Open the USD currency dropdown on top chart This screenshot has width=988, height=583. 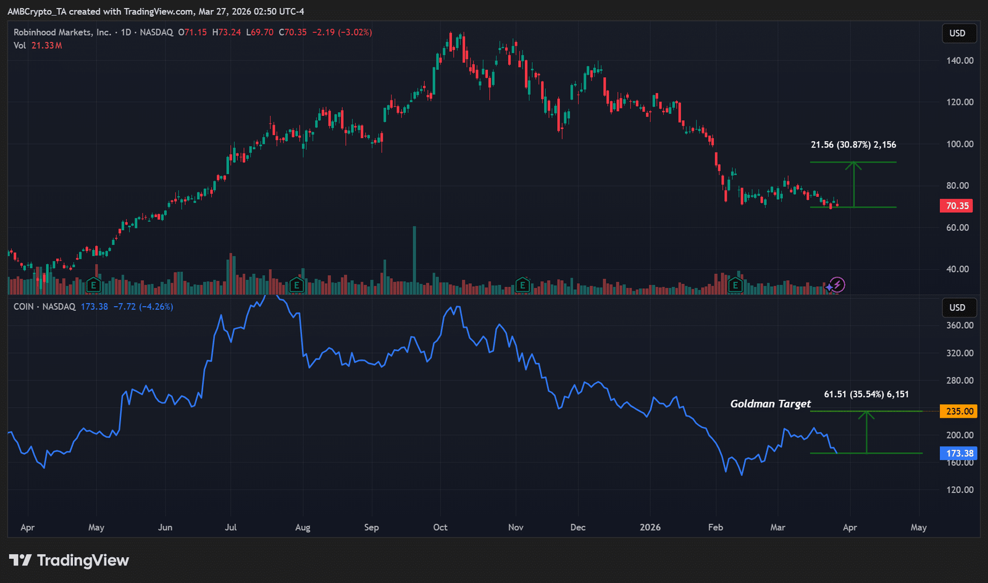pyautogui.click(x=958, y=33)
